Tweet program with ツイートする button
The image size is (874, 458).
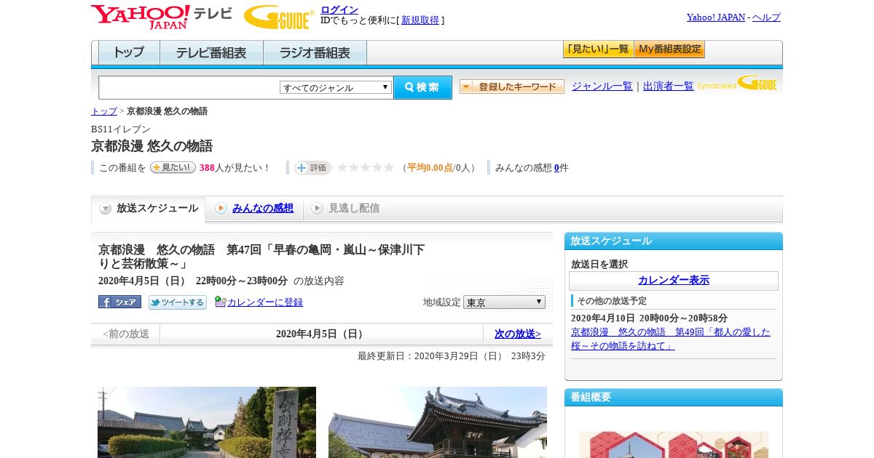point(178,302)
